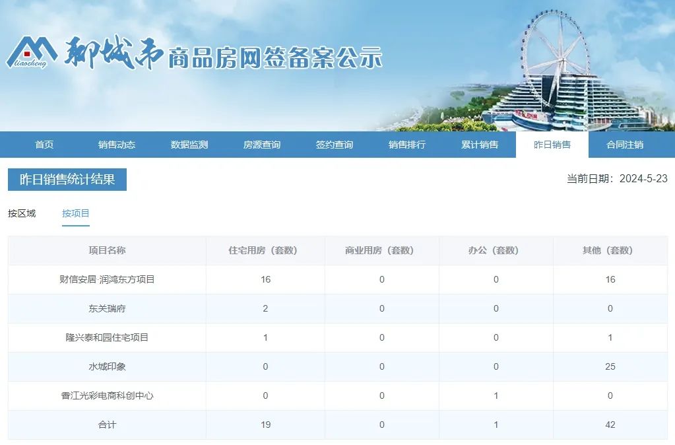Click the 香江光彩电商科创中心 entry
675x445 pixels.
click(106, 395)
